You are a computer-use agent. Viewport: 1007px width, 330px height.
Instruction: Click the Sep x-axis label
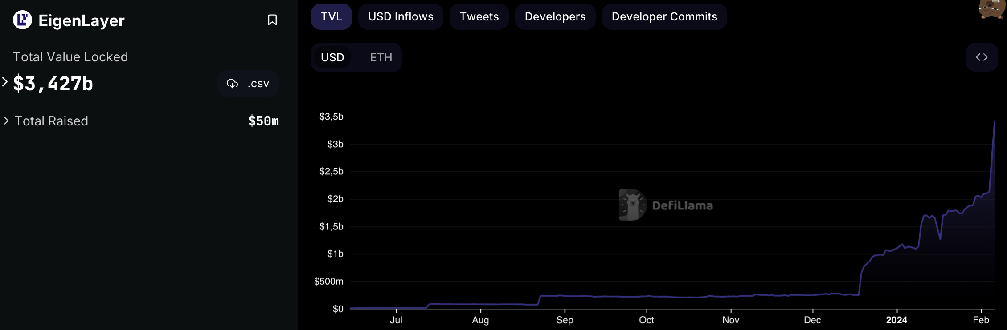click(x=565, y=320)
